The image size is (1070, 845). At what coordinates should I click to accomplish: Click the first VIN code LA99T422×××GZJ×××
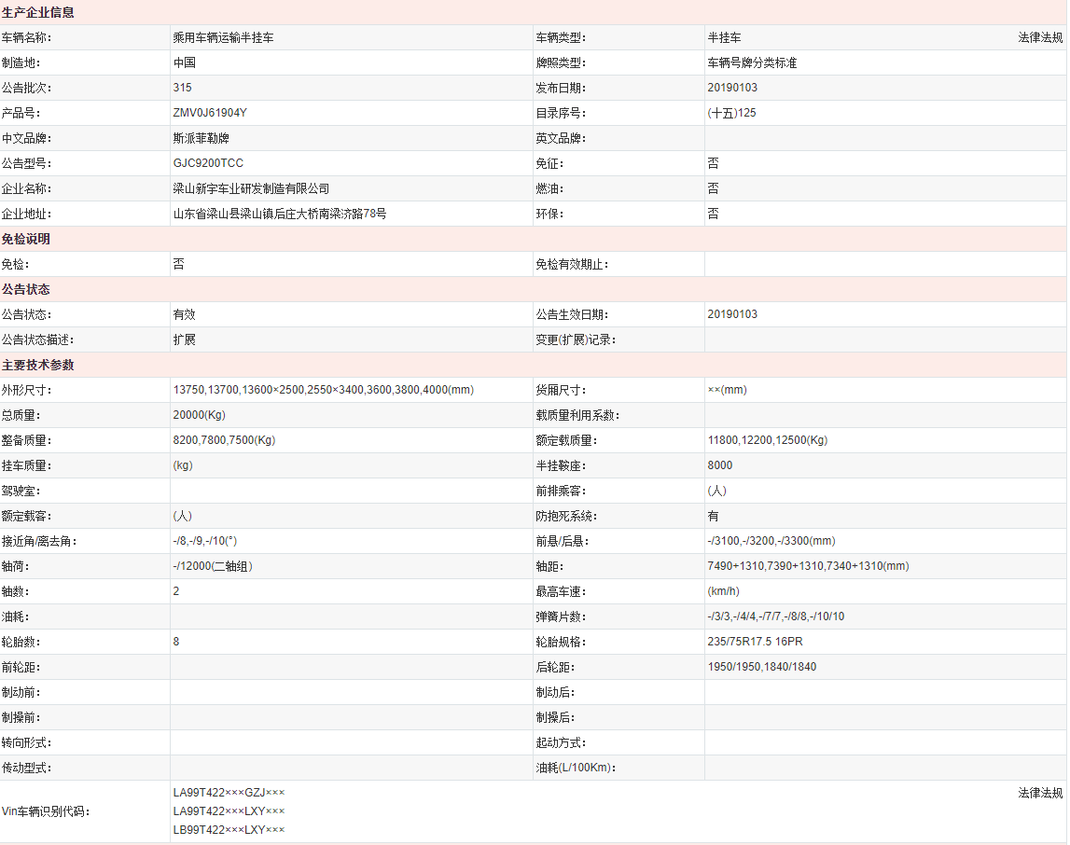pos(229,793)
